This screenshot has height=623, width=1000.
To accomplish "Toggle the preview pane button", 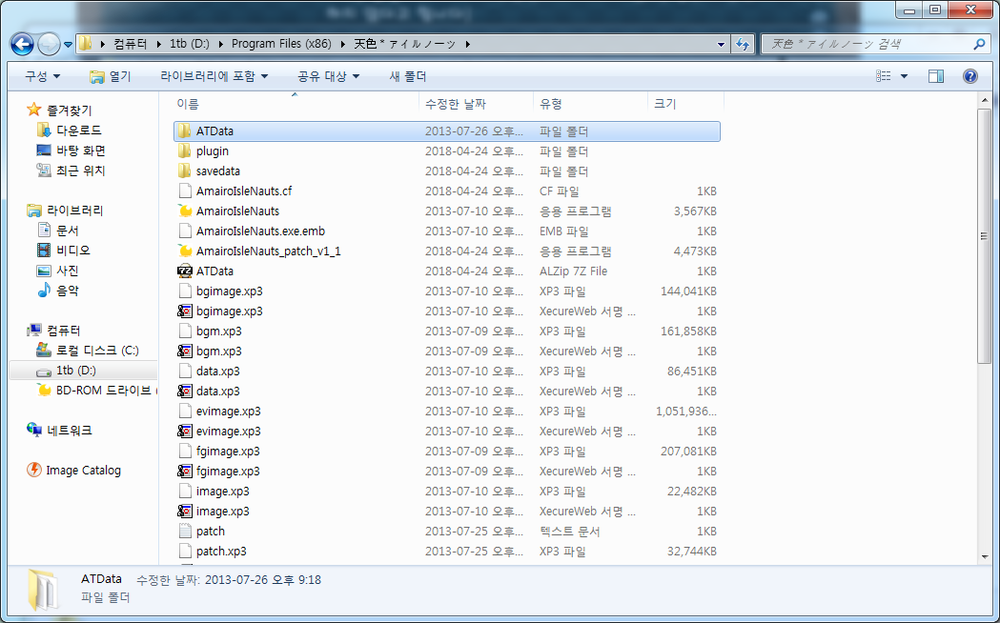I will [x=935, y=76].
